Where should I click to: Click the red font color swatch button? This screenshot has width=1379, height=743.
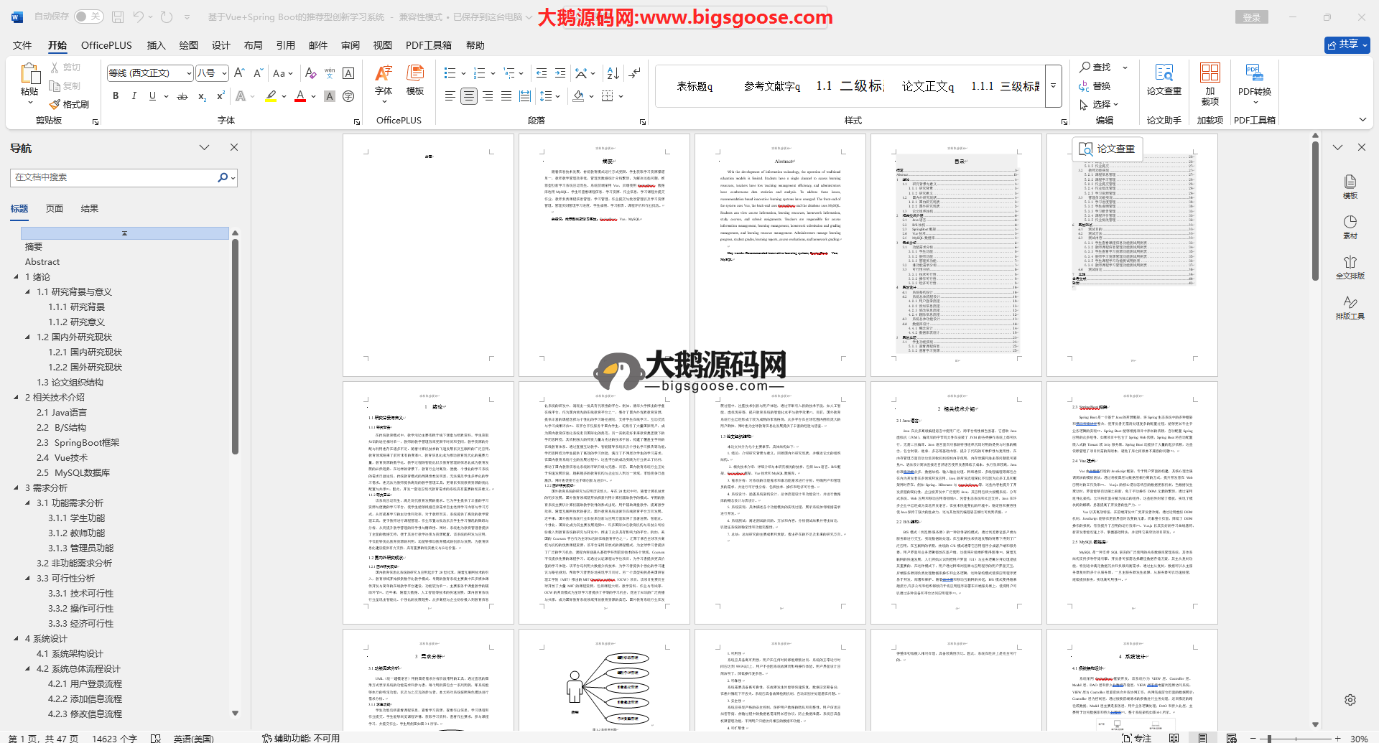pyautogui.click(x=300, y=96)
